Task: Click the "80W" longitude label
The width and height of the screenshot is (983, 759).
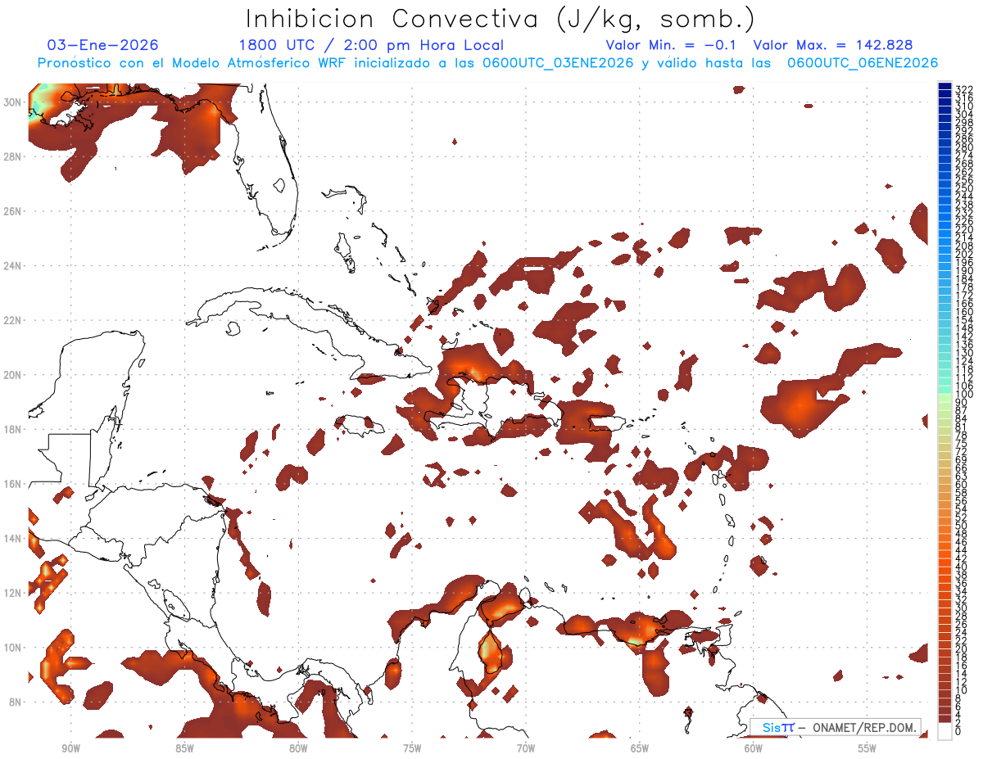Action: [x=298, y=748]
